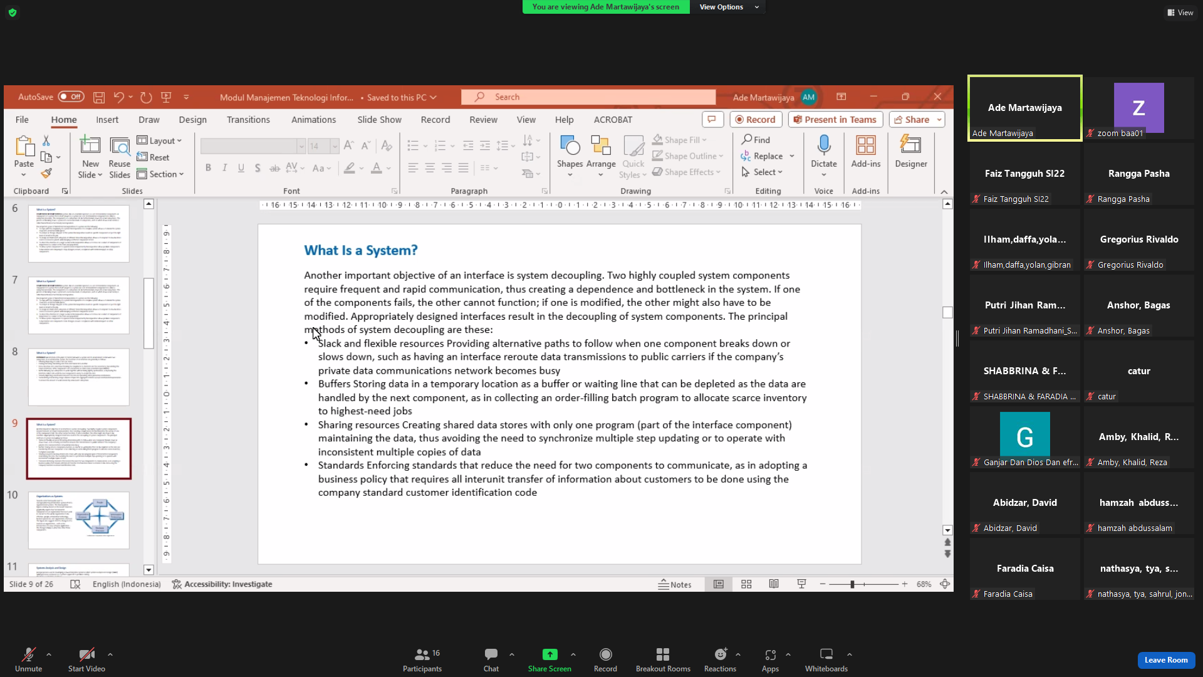The width and height of the screenshot is (1203, 677).
Task: Open Zoom Whiteboards
Action: tap(826, 660)
